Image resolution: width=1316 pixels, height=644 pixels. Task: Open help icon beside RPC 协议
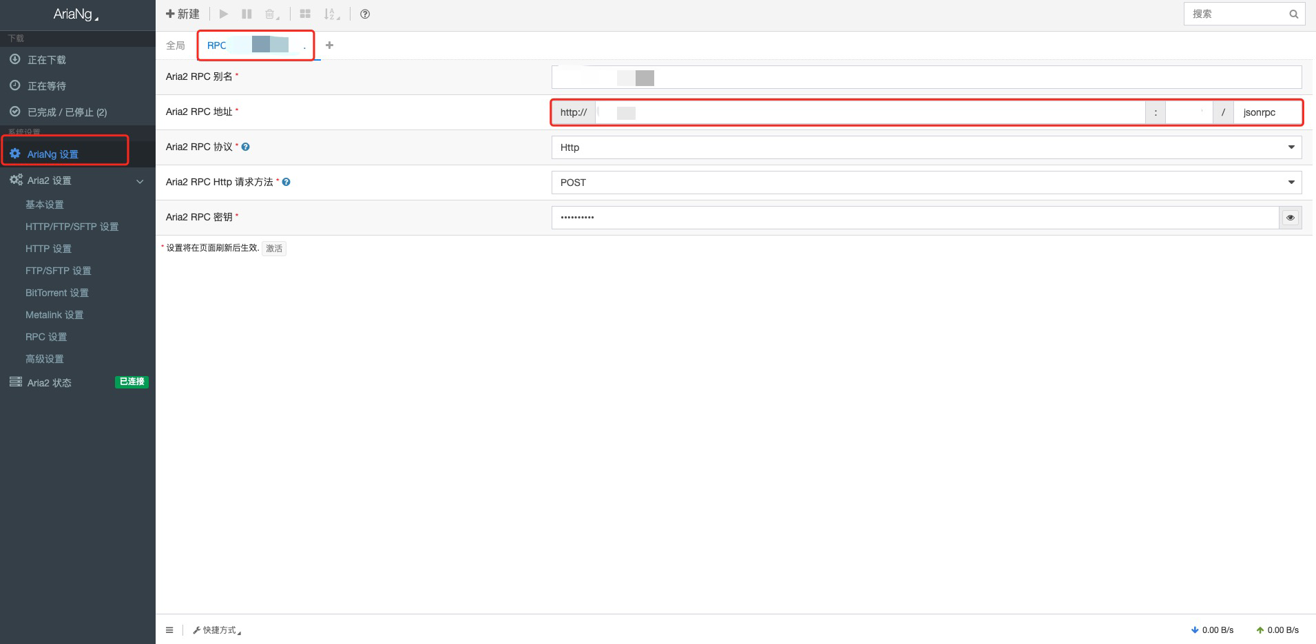coord(246,147)
